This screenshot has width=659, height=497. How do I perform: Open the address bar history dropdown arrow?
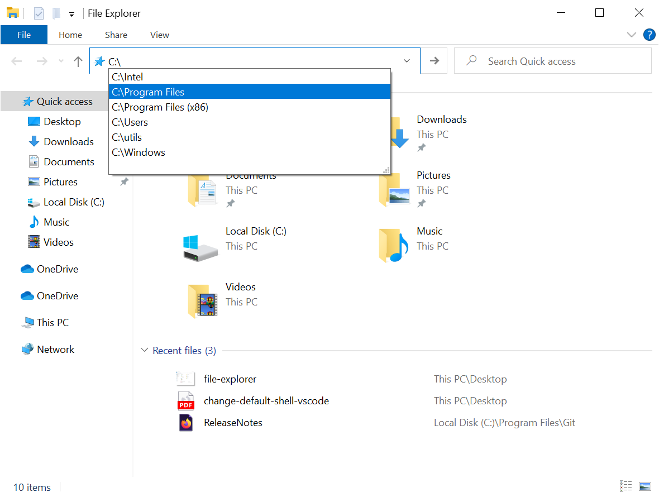pyautogui.click(x=407, y=61)
